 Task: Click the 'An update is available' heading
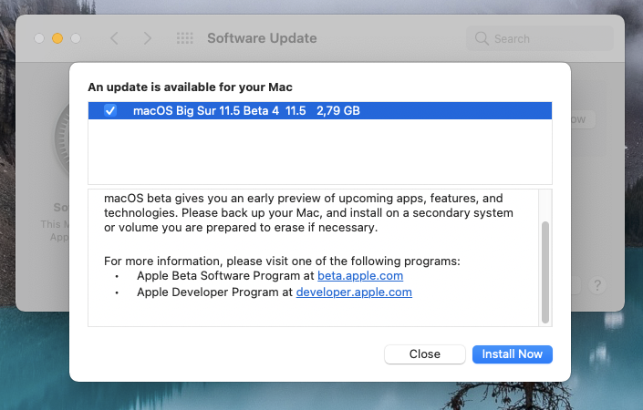click(190, 87)
